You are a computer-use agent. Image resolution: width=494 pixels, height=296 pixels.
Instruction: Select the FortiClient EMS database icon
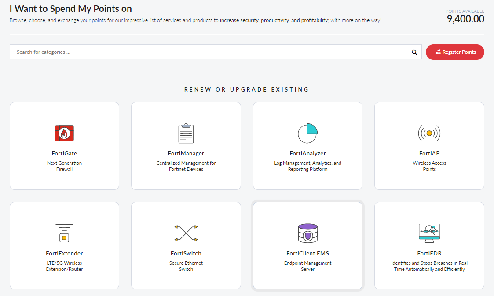[x=307, y=233]
